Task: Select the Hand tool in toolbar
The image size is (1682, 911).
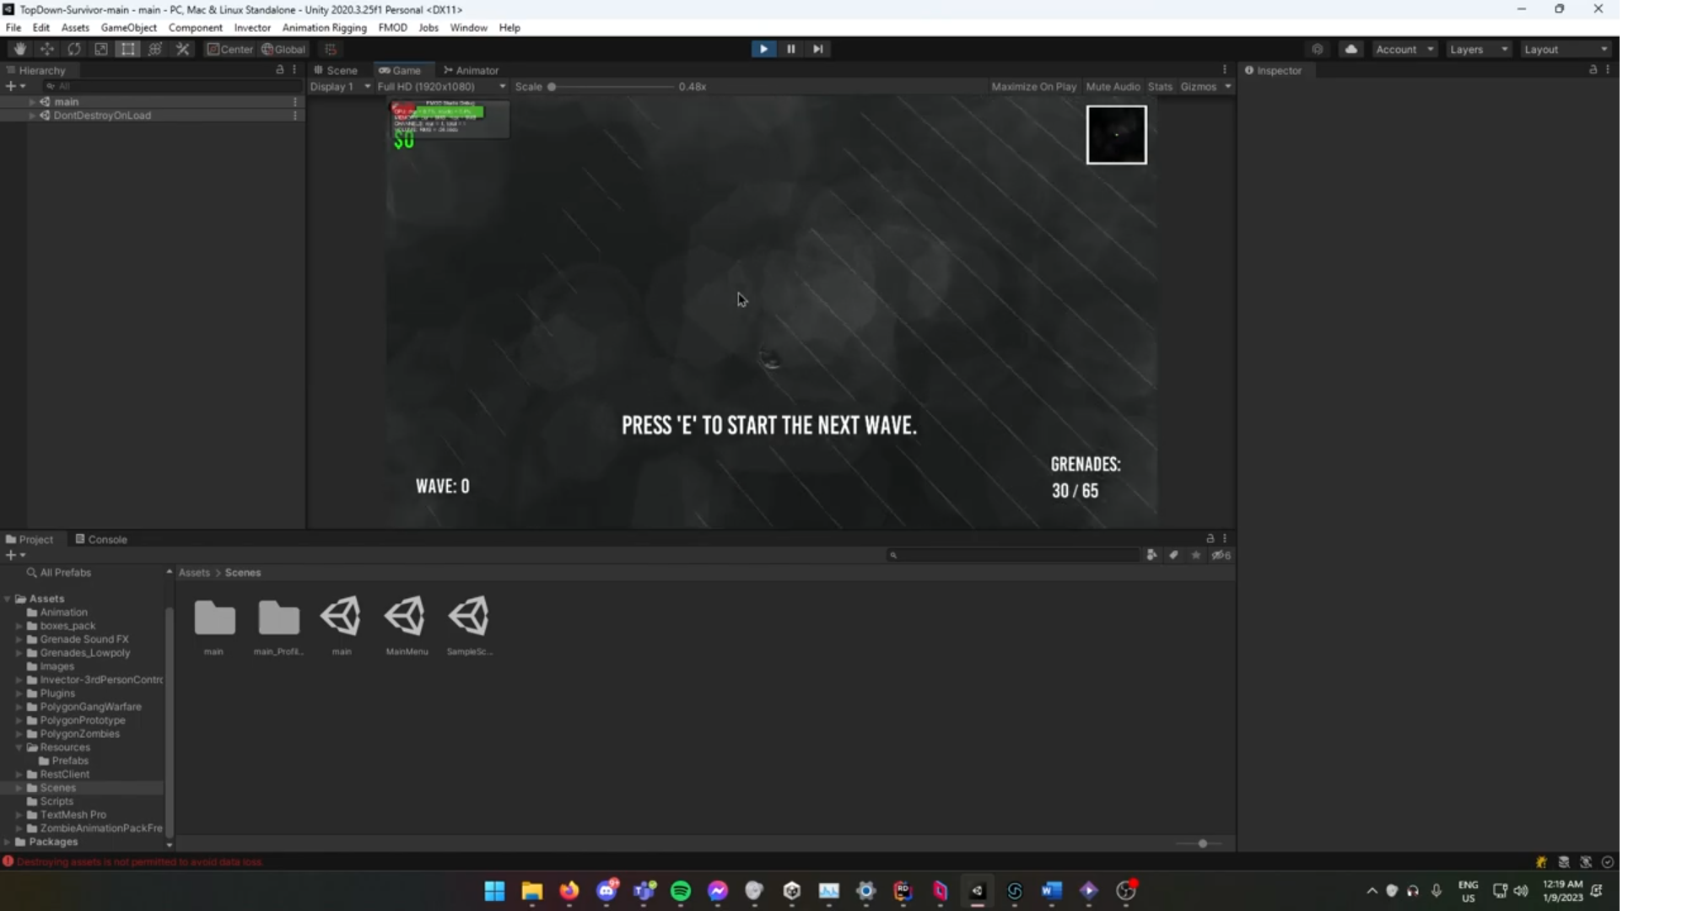Action: coord(19,49)
